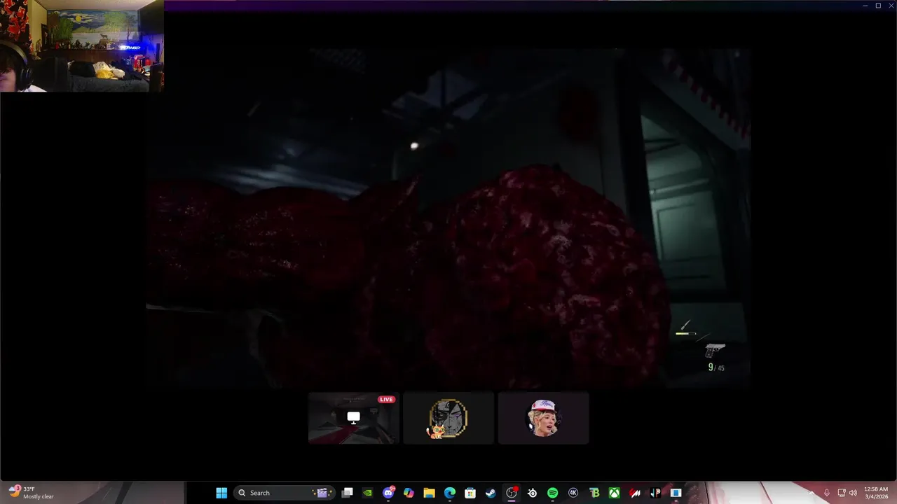Maximize the stream window
The image size is (897, 504).
point(878,6)
